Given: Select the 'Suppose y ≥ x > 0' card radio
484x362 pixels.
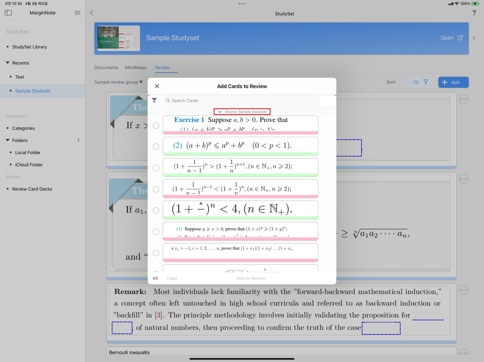Looking at the screenshot, I should (x=156, y=232).
